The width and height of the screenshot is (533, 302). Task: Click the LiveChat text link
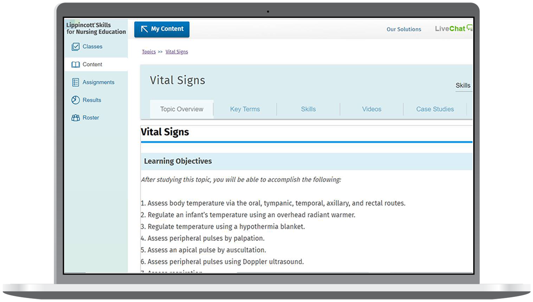pos(450,29)
